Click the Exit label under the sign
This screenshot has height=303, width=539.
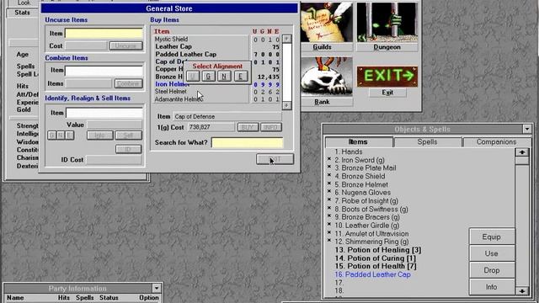[387, 93]
